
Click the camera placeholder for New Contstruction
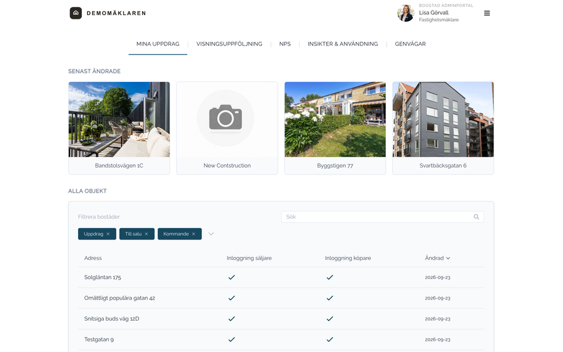click(x=225, y=118)
